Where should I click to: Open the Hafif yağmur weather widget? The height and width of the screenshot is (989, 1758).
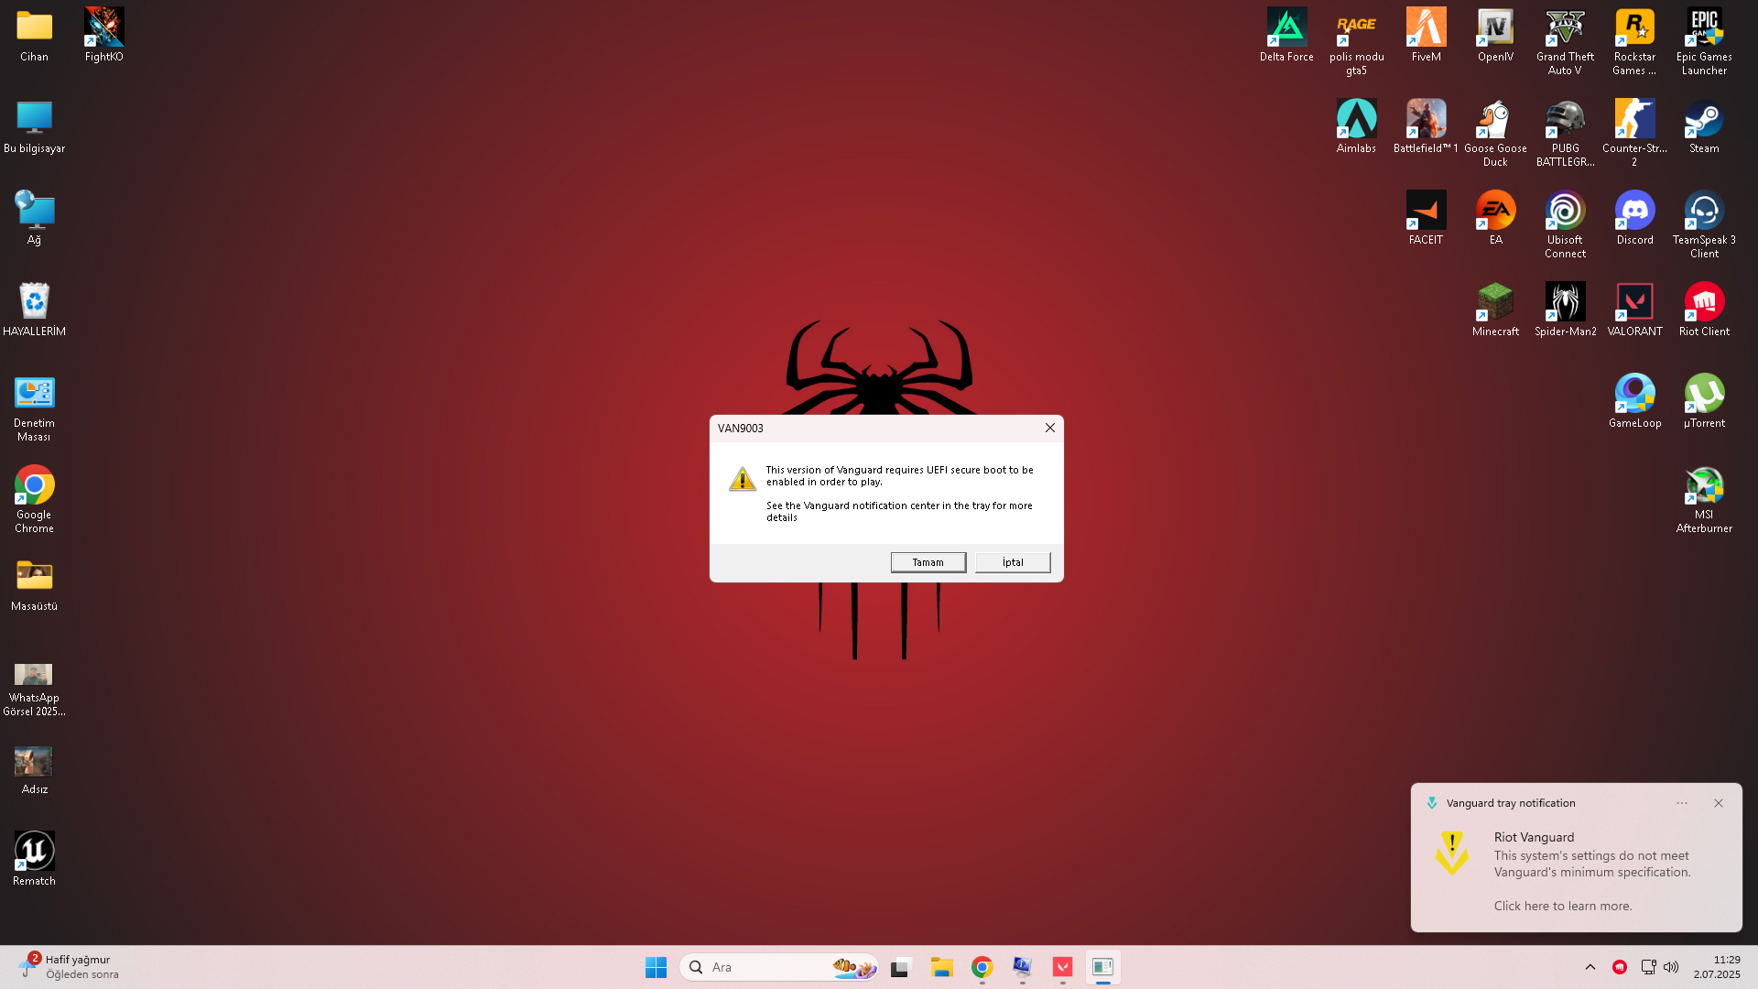tap(68, 967)
